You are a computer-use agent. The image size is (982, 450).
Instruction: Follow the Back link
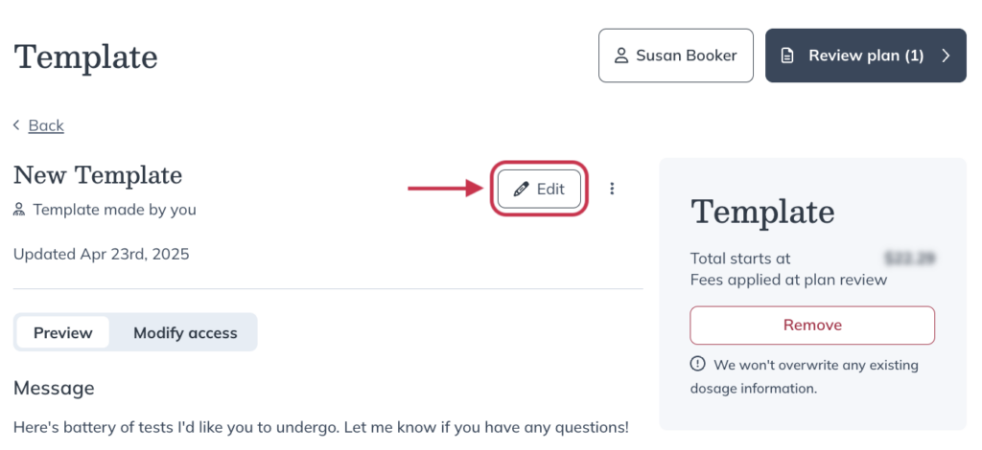pos(46,125)
